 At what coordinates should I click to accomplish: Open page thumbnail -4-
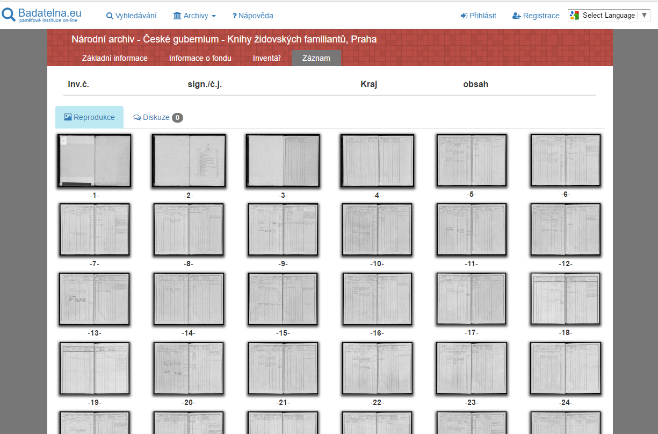(377, 161)
